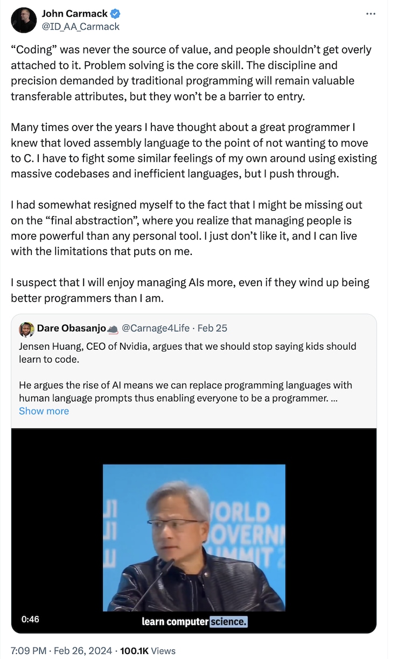
Task: Click the 0:46 video duration label
Action: (30, 619)
